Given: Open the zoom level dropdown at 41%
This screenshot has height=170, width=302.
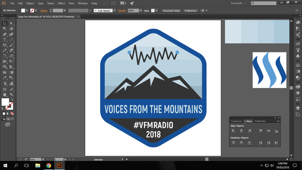Looking at the screenshot, I should tap(43, 160).
